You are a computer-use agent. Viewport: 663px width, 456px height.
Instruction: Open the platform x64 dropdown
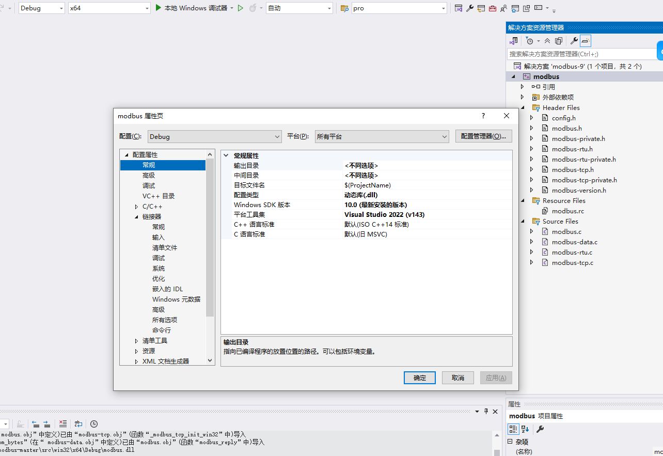click(x=108, y=8)
